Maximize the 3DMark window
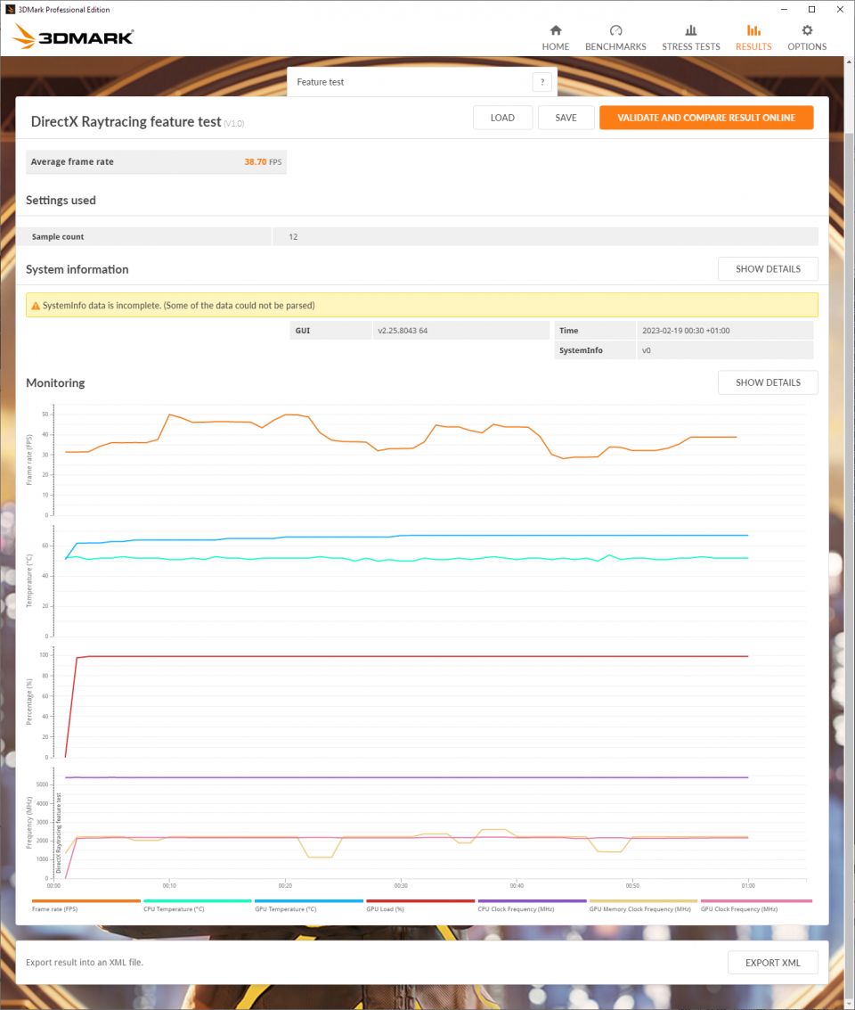 pos(812,9)
